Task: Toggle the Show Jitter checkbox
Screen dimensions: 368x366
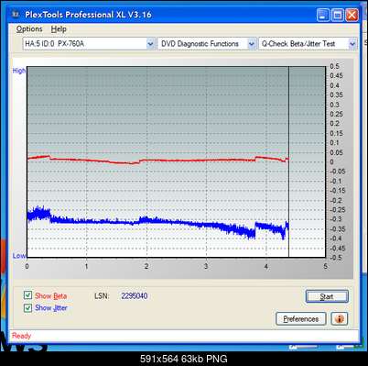Action: pos(27,307)
